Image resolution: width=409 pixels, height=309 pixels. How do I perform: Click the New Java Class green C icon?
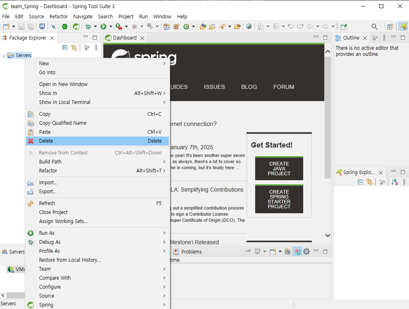coord(186,26)
